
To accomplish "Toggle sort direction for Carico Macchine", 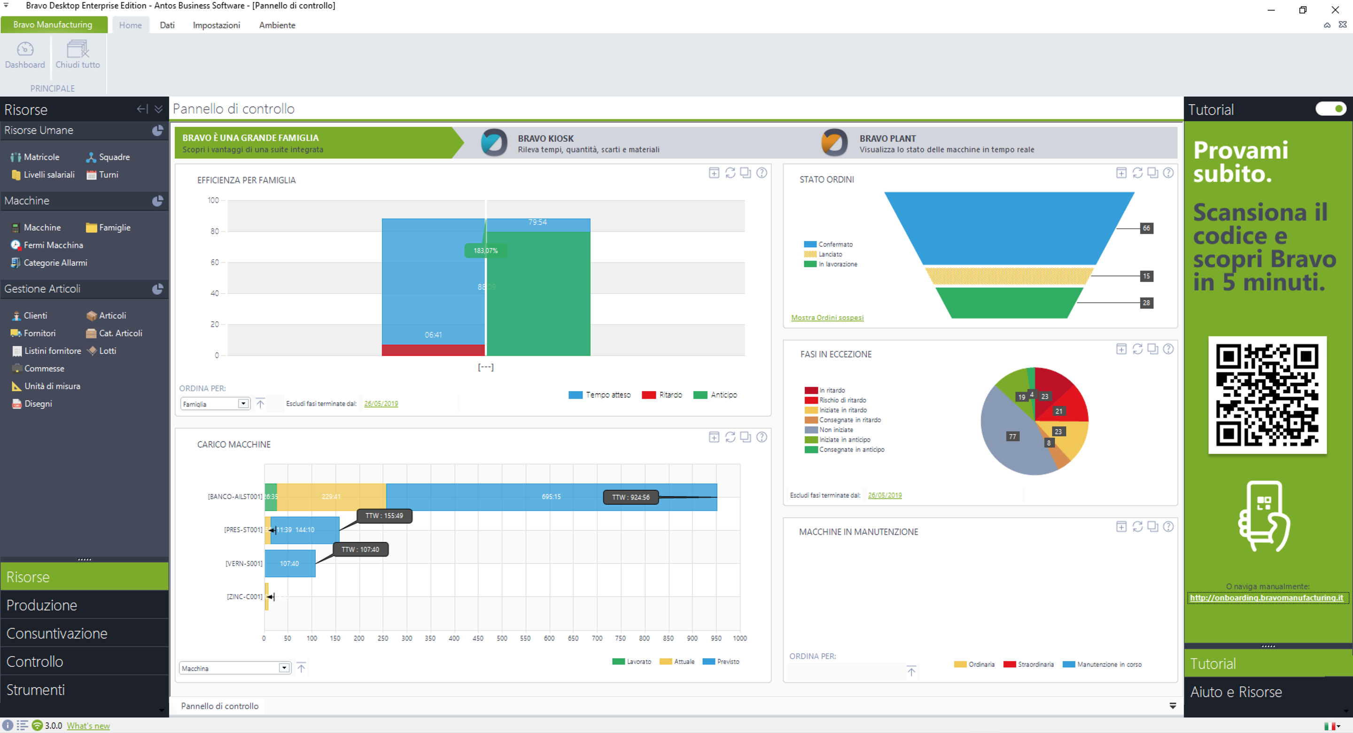I will (301, 668).
